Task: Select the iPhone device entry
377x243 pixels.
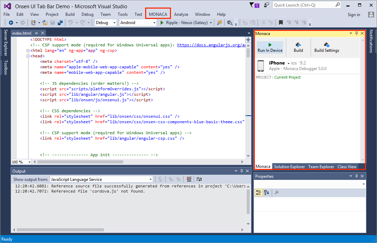Action: tap(308, 66)
